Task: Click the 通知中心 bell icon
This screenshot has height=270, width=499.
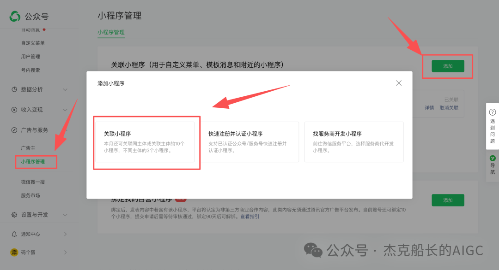Action: 14,234
